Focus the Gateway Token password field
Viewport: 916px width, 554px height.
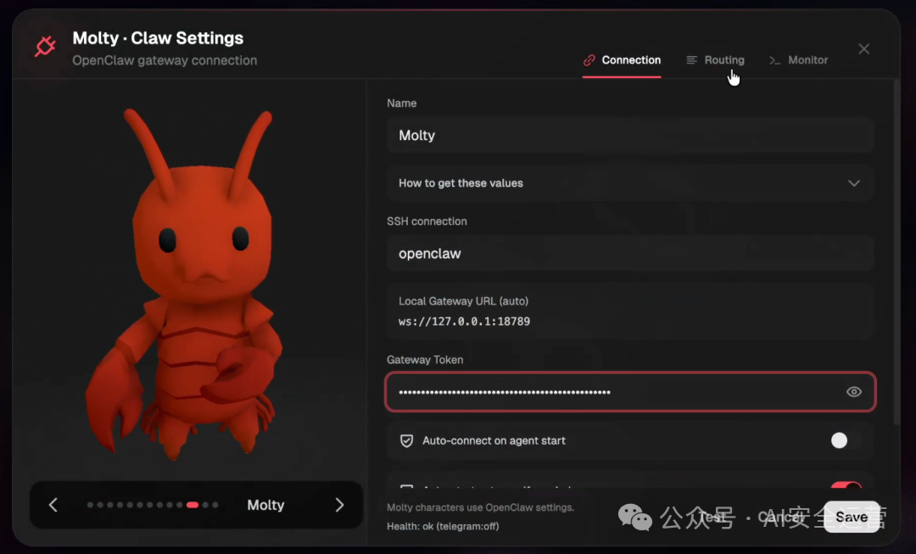pos(629,392)
